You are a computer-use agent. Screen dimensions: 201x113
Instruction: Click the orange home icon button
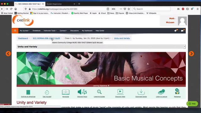(15, 31)
